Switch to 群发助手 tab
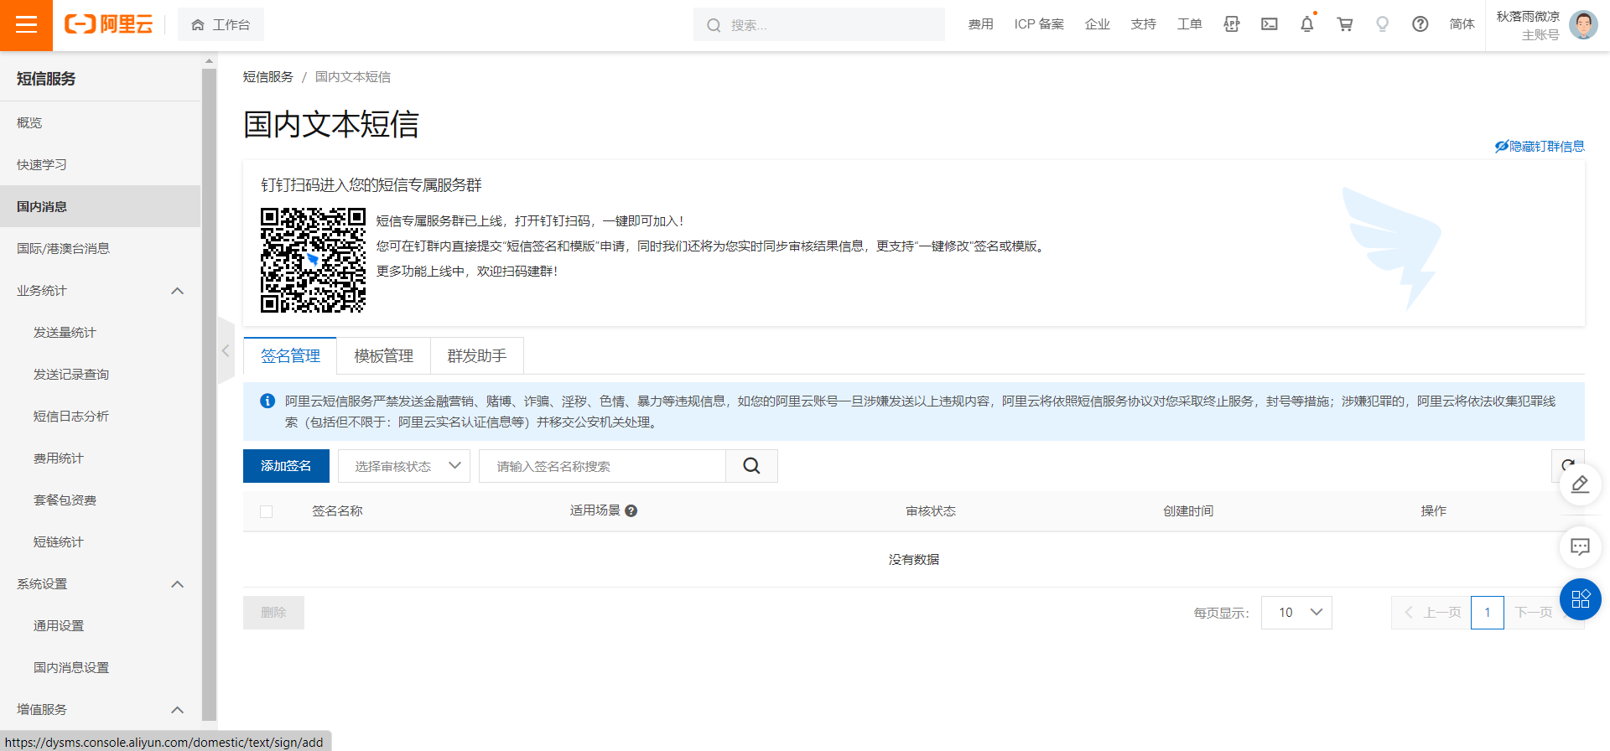 point(476,355)
